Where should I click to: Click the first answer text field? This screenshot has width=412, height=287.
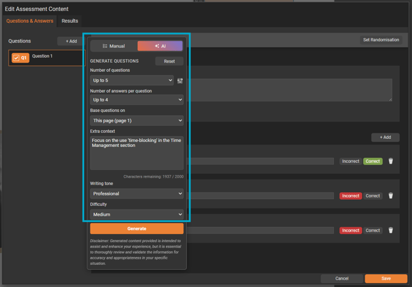(x=260, y=161)
